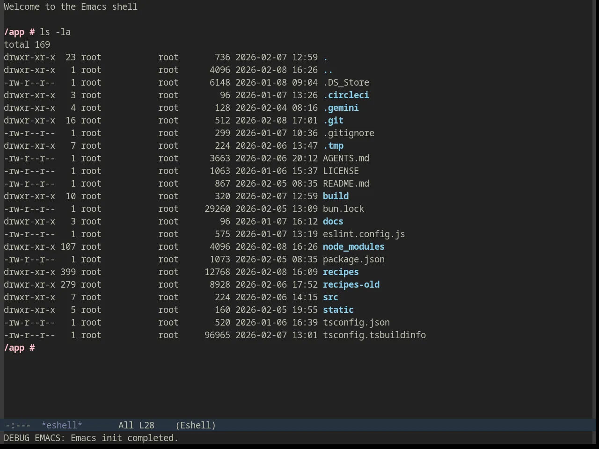Place cursor at the final /app # prompt

point(19,348)
